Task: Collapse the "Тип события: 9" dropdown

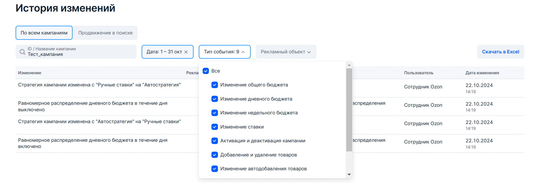Action: point(224,52)
